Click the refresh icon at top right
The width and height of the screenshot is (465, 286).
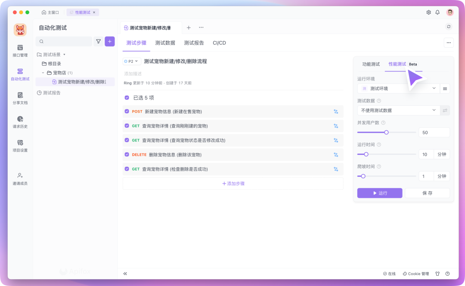coord(449,27)
